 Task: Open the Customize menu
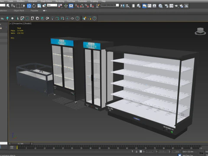[82, 1]
